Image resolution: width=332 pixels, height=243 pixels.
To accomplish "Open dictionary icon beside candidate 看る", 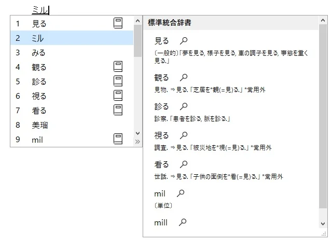I will (x=118, y=110).
